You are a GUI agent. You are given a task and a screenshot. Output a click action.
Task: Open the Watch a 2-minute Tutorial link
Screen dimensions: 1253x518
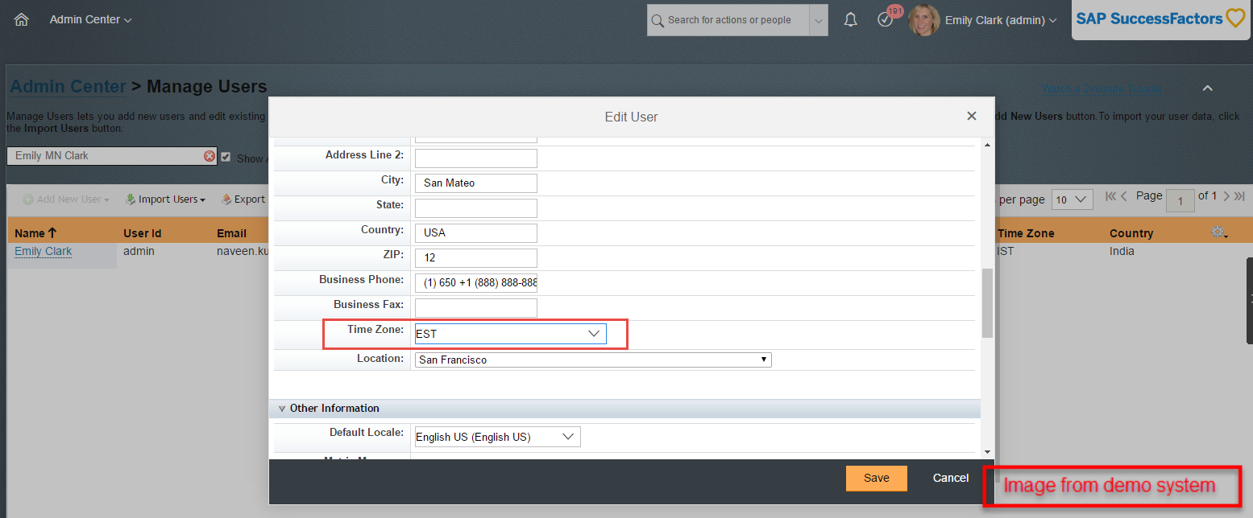click(1101, 88)
